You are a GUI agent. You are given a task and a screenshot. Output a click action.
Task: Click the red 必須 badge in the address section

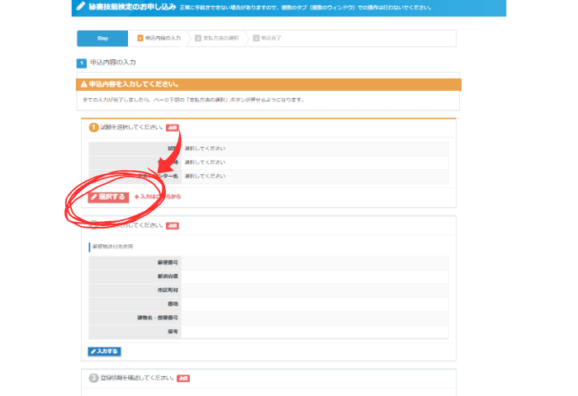coord(172,225)
